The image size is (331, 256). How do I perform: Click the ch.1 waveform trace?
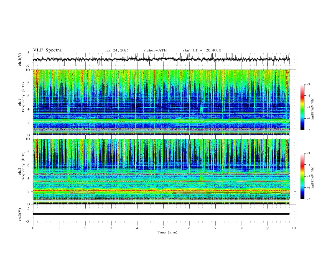tap(161, 59)
